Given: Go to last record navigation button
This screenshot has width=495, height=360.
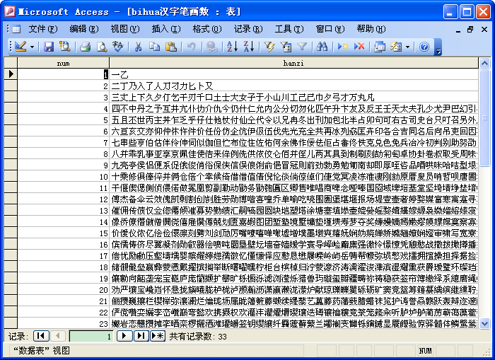Looking at the screenshot, I should (141, 336).
